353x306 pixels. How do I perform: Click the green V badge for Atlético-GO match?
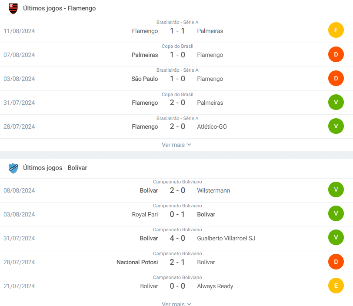(x=336, y=126)
